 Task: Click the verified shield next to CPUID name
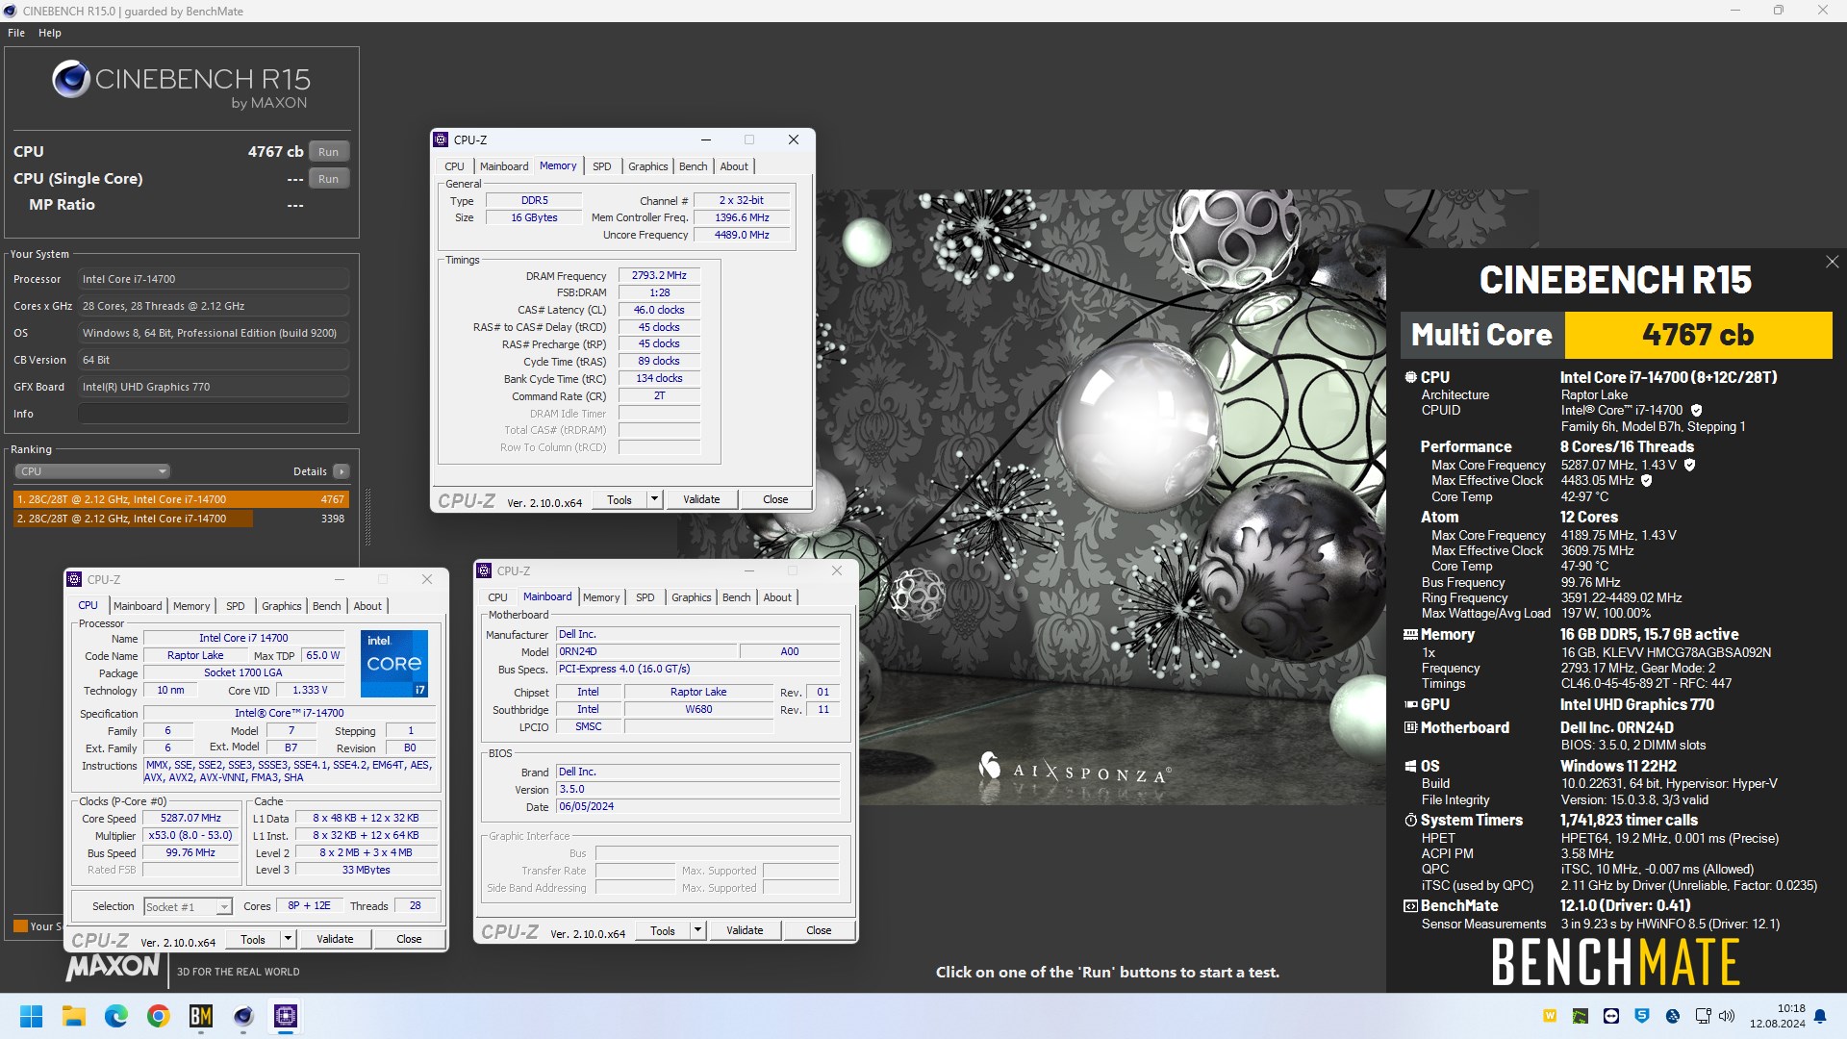click(1696, 410)
